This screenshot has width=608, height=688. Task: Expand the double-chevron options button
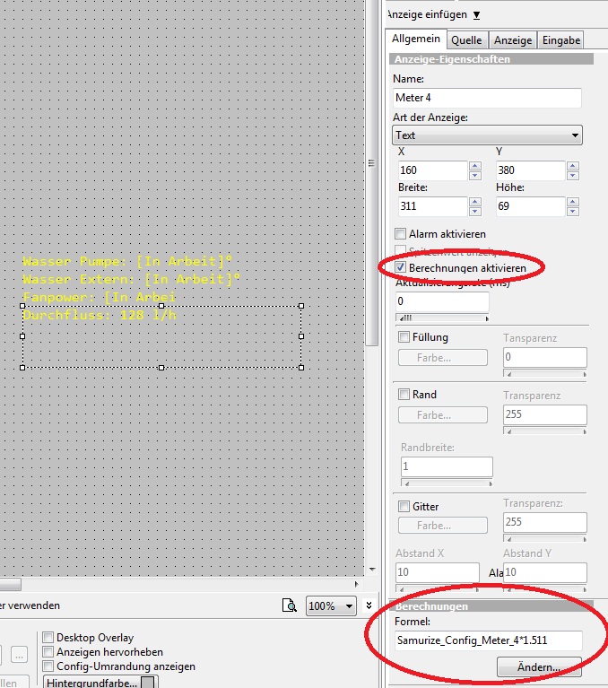(369, 605)
